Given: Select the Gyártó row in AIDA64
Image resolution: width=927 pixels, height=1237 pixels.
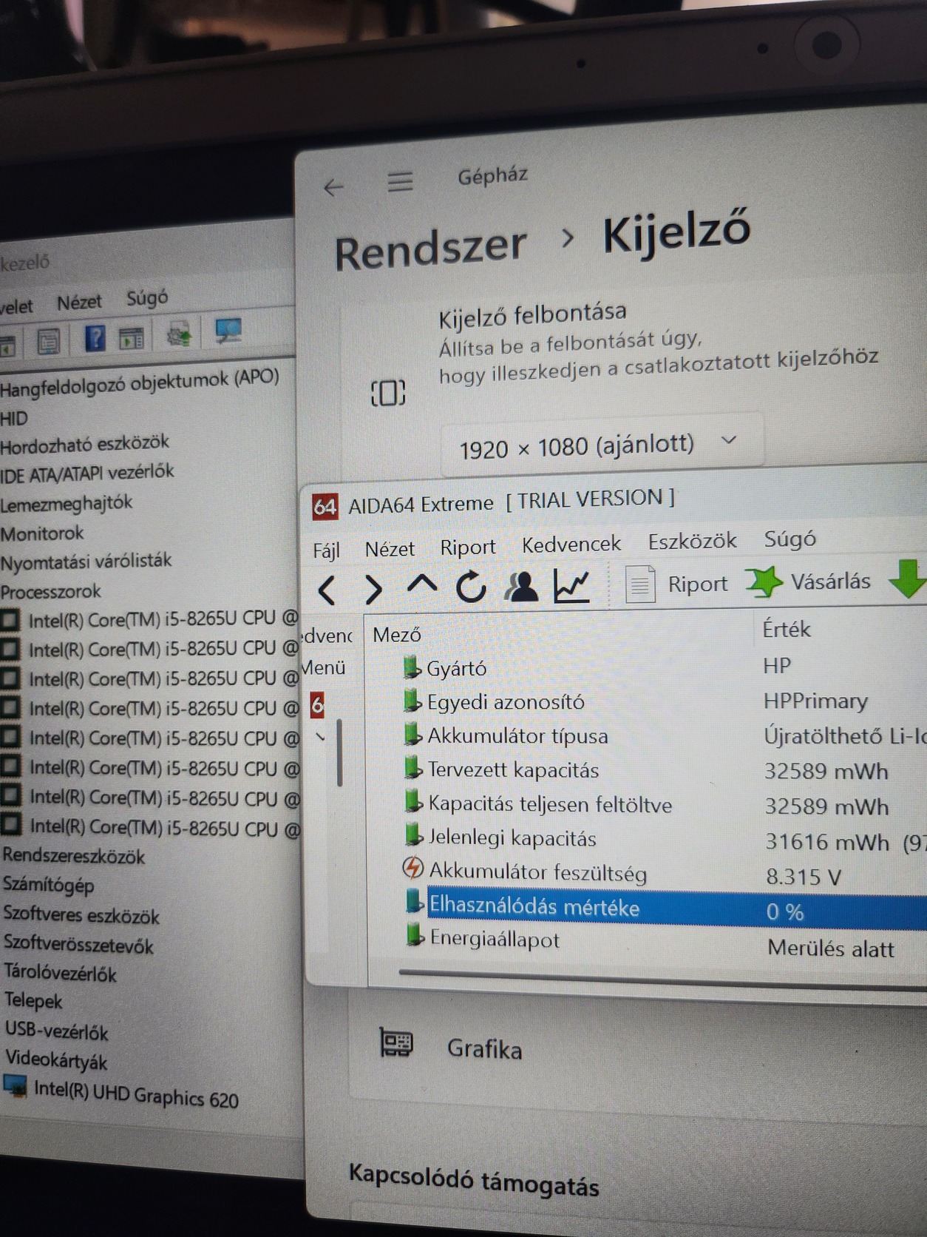Looking at the screenshot, I should point(648,667).
